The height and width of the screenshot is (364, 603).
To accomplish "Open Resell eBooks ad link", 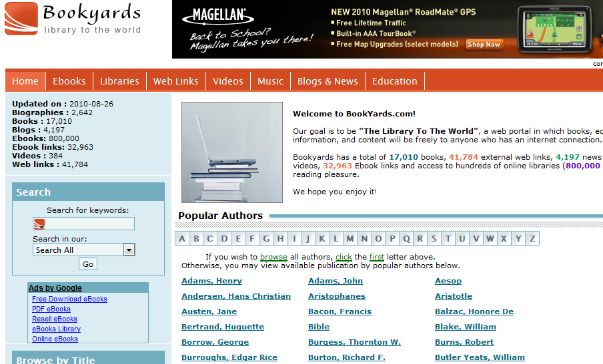I will (x=55, y=319).
